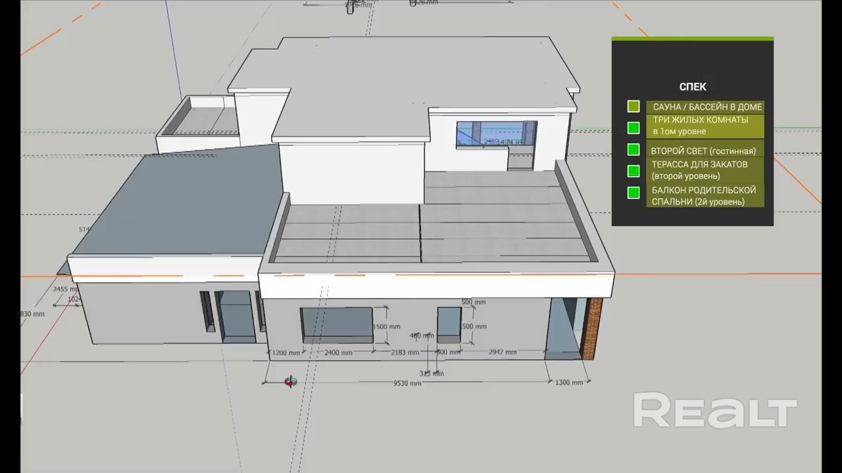Click the large 2400 mm wide front window
The width and height of the screenshot is (842, 473).
point(337,325)
